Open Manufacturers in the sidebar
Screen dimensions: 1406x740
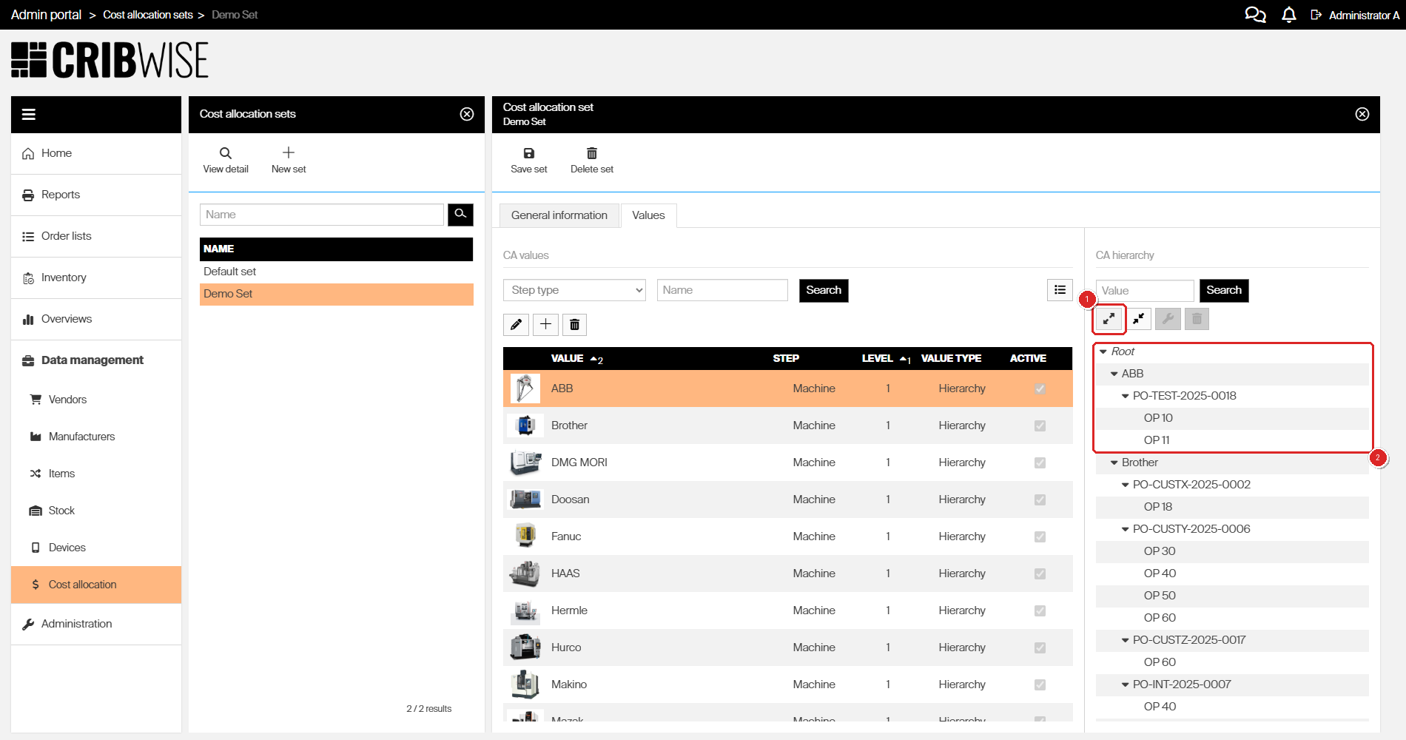[96, 437]
